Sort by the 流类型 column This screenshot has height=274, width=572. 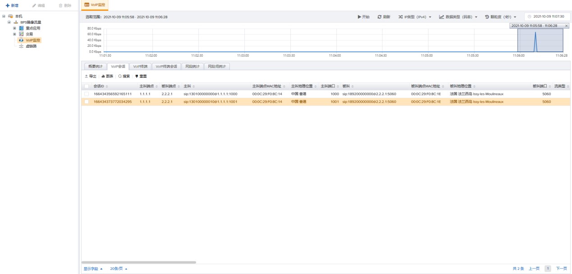pos(562,86)
